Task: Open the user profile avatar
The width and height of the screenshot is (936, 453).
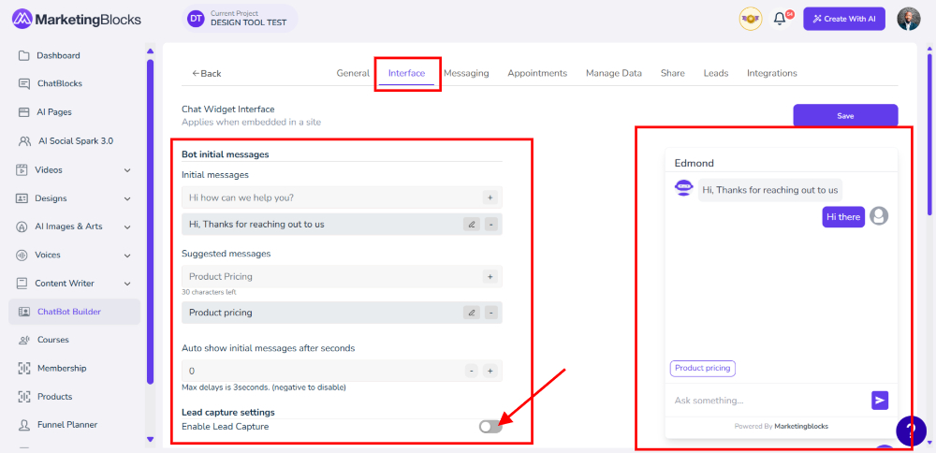Action: point(909,19)
